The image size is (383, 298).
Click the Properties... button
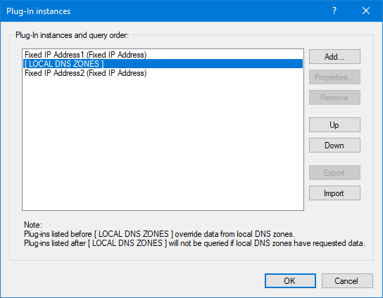coord(334,77)
